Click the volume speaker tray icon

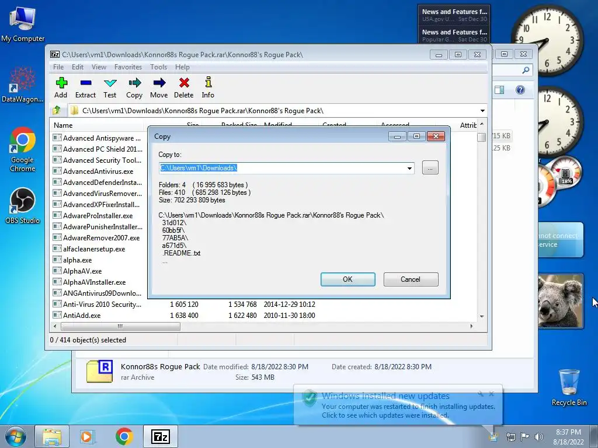coord(539,436)
